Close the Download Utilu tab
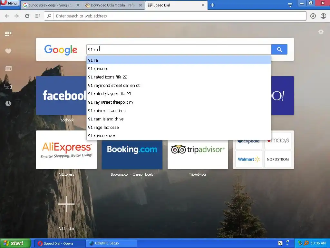330x248 pixels. click(x=141, y=5)
